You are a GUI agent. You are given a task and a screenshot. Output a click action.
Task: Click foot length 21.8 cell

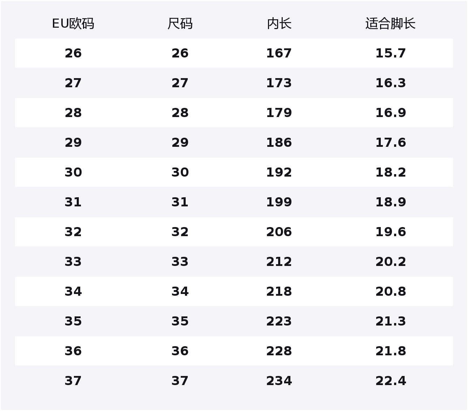click(391, 351)
